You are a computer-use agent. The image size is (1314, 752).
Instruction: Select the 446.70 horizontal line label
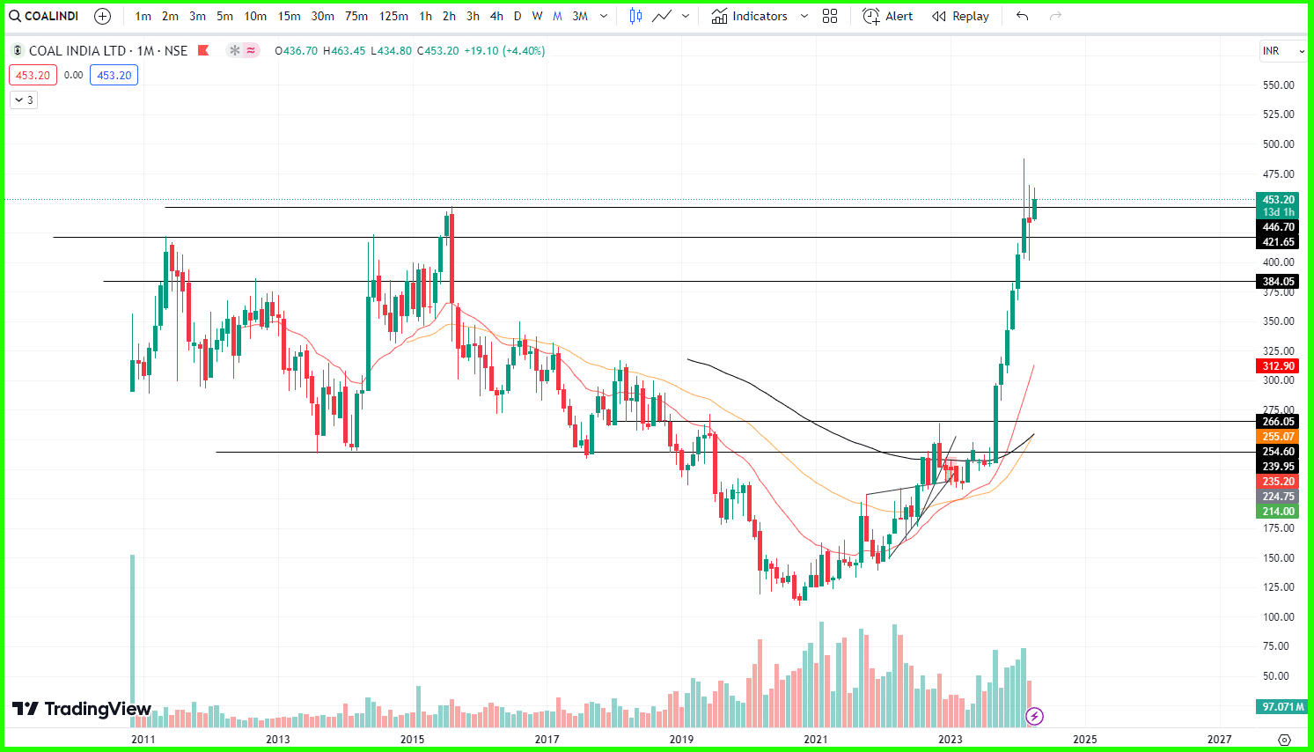click(x=1278, y=227)
